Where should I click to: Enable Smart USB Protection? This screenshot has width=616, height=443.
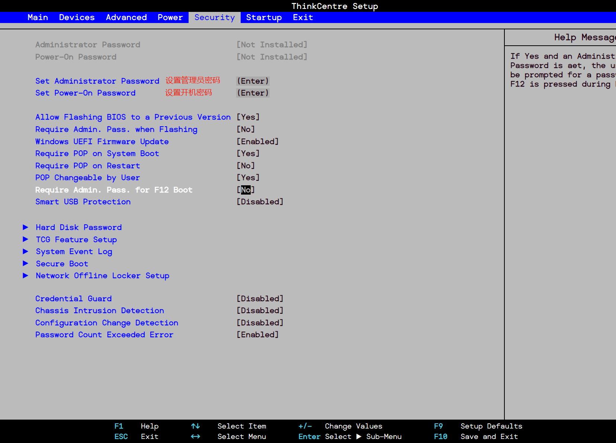coord(260,201)
